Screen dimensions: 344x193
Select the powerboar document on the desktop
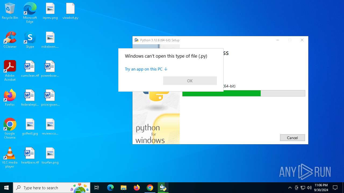pyautogui.click(x=50, y=69)
